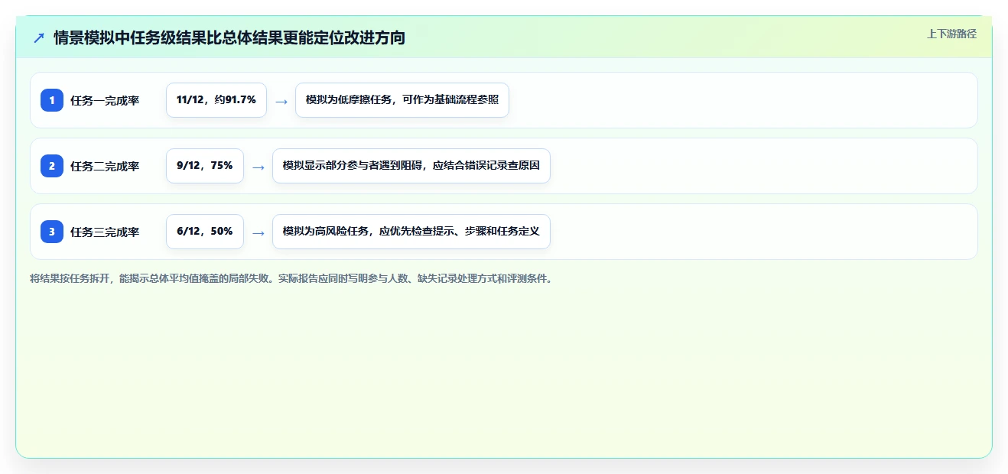Click the footnote text starting 将结果按任务拆开
This screenshot has width=1008, height=474.
click(x=291, y=278)
